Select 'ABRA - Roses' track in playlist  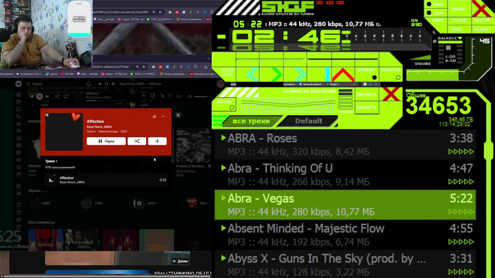coord(345,144)
